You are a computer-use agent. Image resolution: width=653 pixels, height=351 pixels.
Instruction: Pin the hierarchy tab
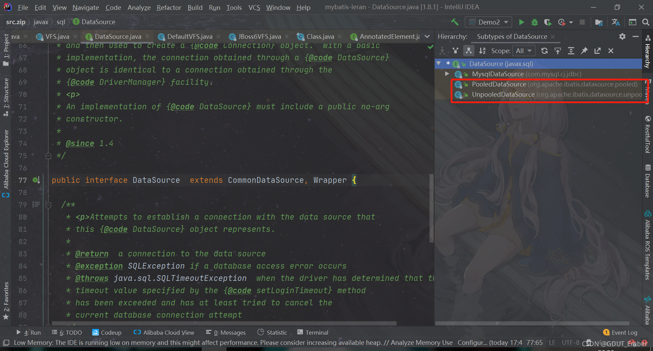tap(584, 51)
